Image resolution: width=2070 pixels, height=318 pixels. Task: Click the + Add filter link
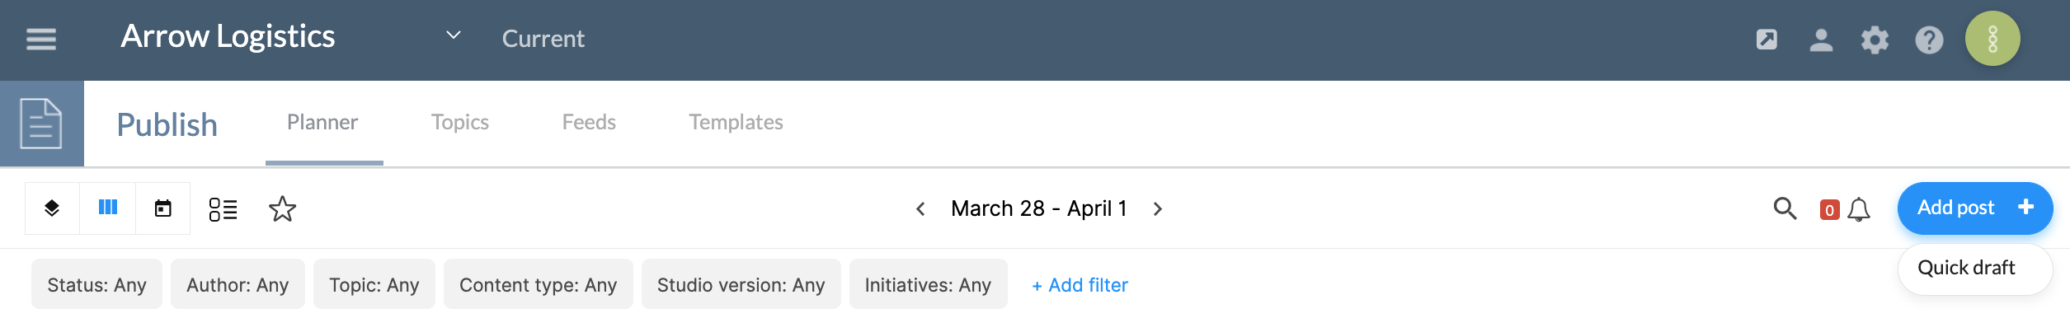[x=1080, y=285]
